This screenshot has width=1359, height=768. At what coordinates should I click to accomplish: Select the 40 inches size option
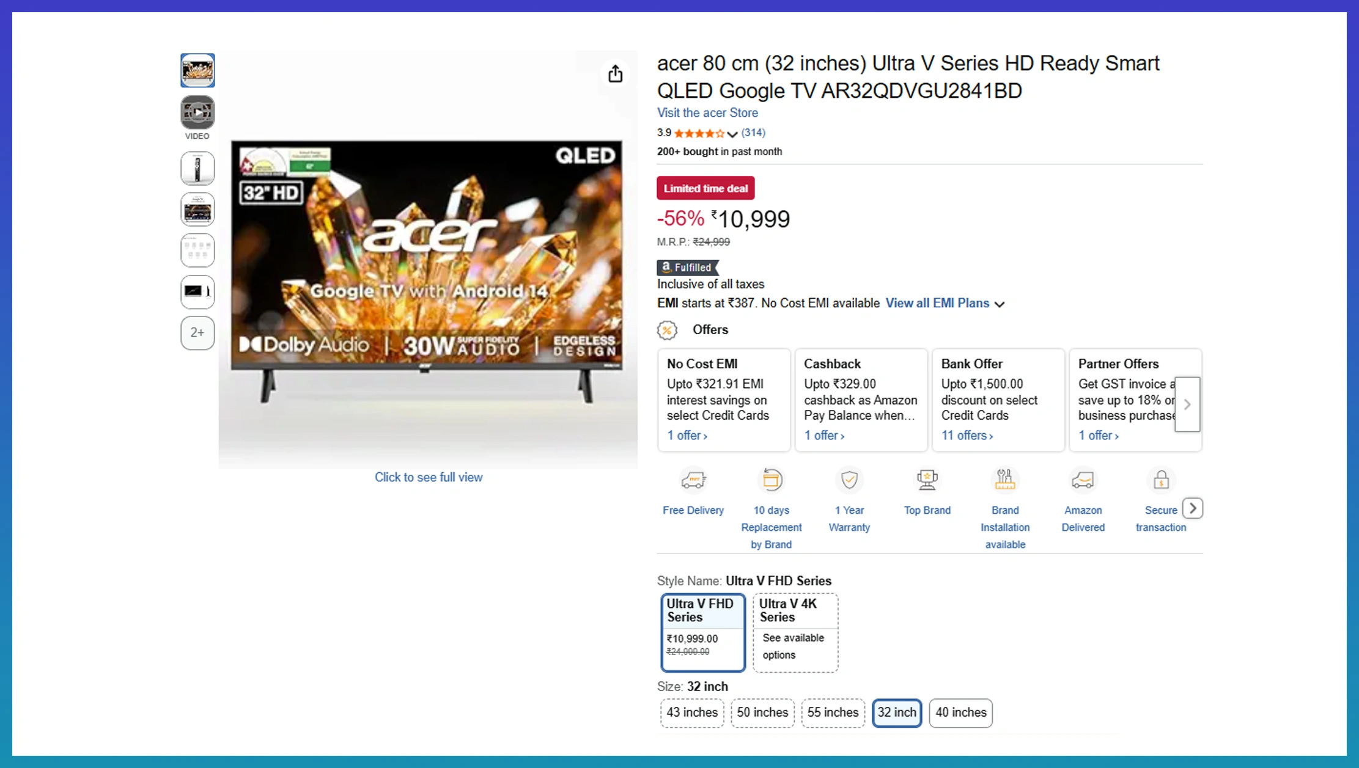[x=960, y=712]
